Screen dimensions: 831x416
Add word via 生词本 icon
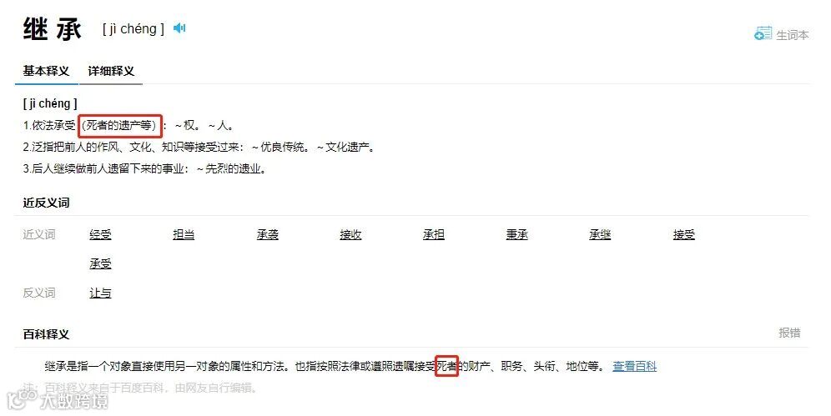tap(763, 34)
